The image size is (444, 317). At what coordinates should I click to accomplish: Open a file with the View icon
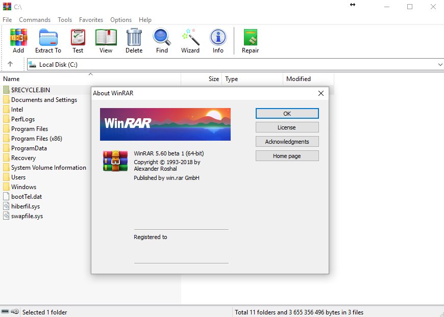[106, 38]
